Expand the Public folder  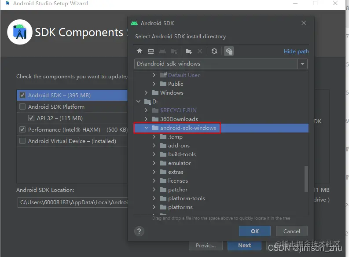[x=154, y=84]
